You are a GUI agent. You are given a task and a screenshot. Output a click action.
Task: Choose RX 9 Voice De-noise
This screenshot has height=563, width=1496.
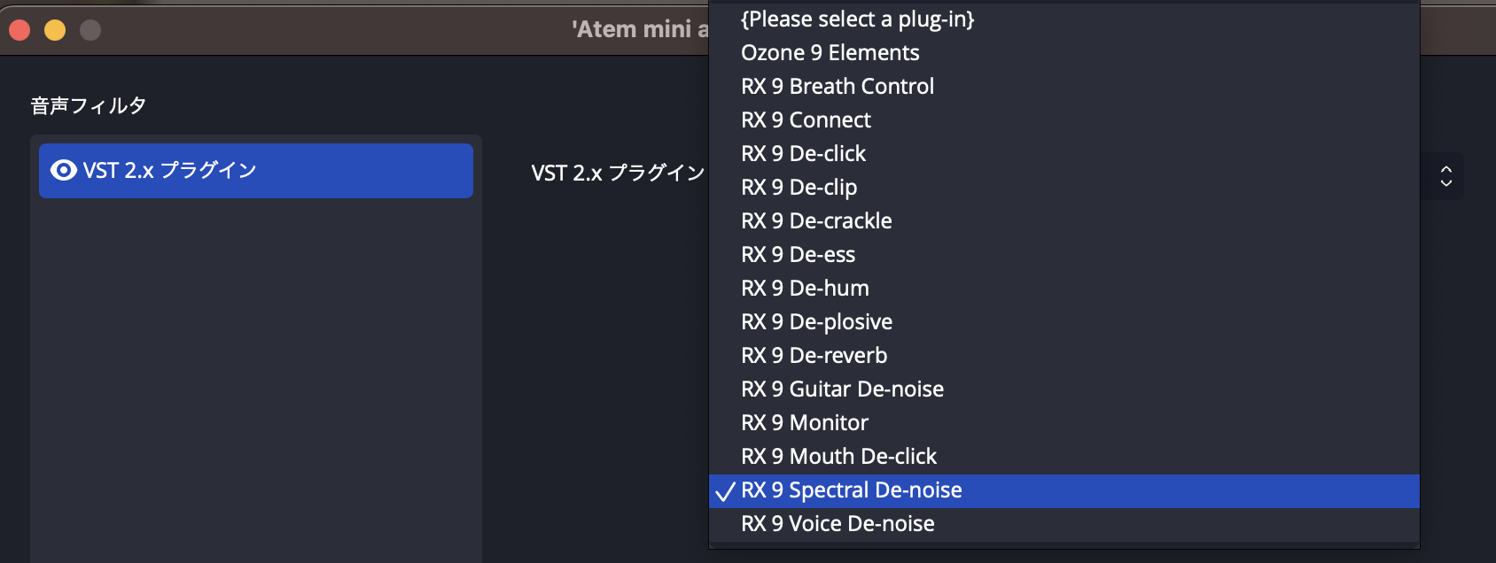838,524
